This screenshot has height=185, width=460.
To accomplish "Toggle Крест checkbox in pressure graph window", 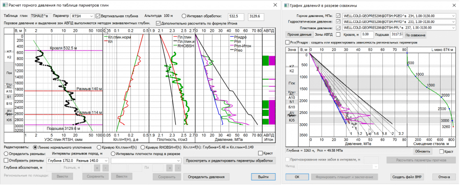I will [442, 151].
